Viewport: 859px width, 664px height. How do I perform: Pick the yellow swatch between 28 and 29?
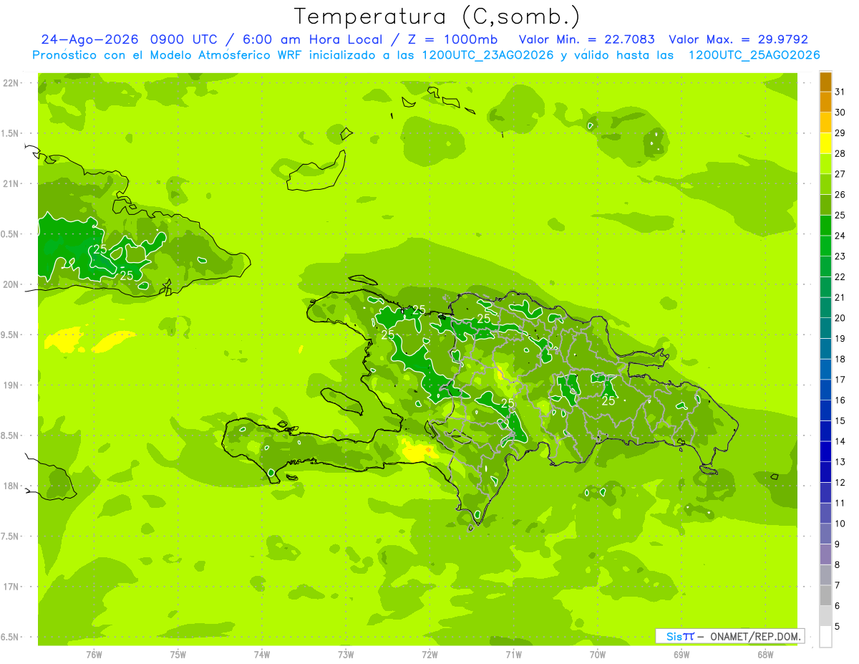click(825, 143)
